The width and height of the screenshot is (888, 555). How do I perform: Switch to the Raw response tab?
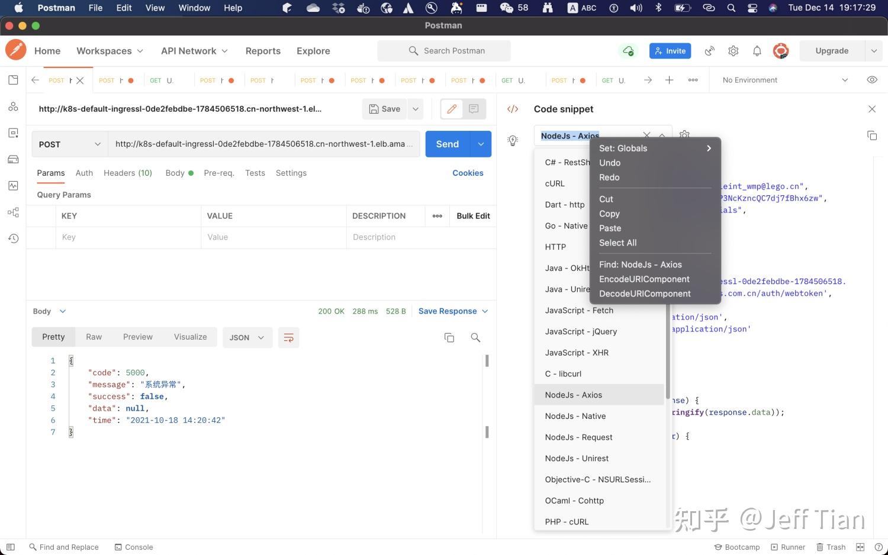(94, 337)
